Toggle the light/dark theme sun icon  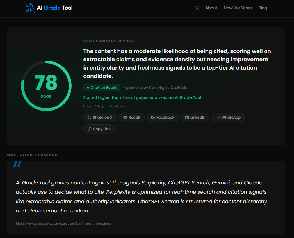point(197,8)
